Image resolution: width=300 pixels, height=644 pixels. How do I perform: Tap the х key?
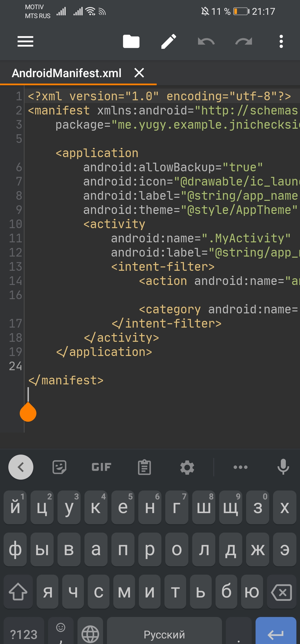tap(285, 508)
